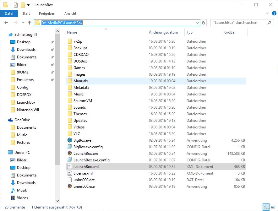Open the Datei menu
This screenshot has height=211, width=278.
point(9,14)
